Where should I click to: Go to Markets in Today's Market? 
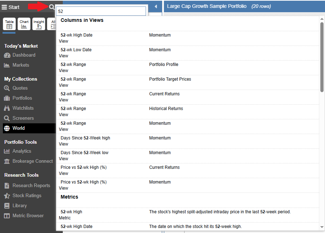tap(21, 65)
